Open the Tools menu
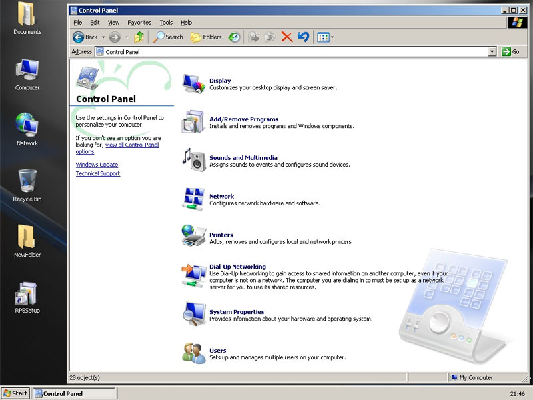The height and width of the screenshot is (400, 533). tap(165, 22)
